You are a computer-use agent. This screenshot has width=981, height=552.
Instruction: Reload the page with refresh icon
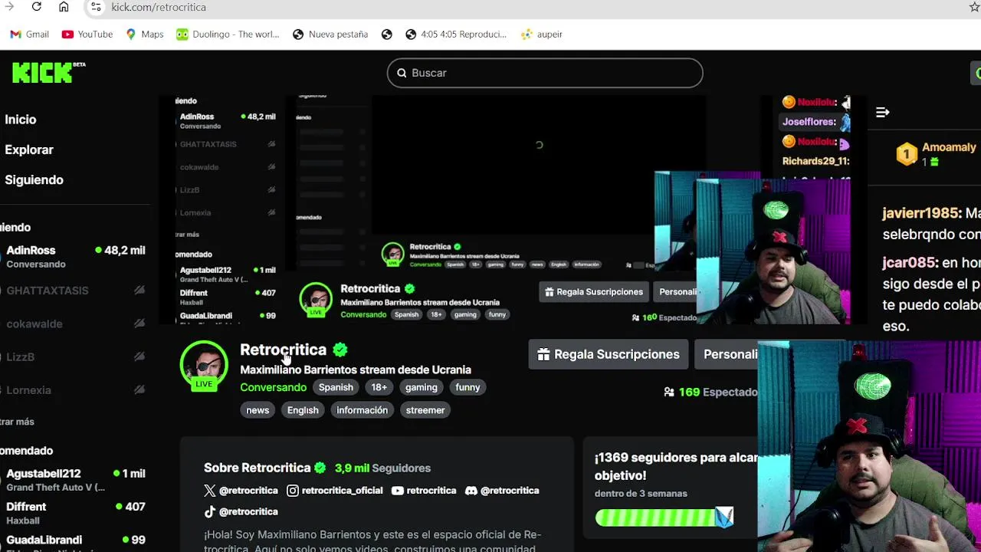click(36, 7)
